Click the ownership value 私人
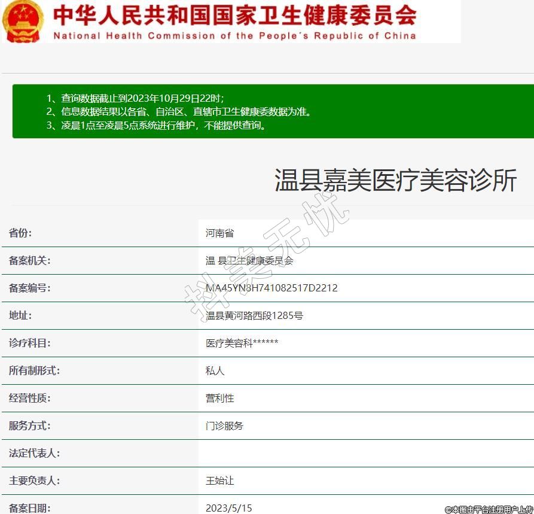 coord(215,370)
